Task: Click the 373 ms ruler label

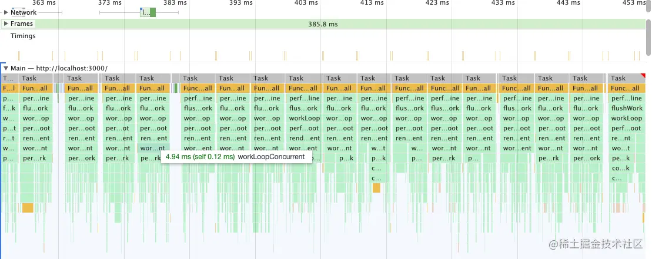Action: (110, 3)
